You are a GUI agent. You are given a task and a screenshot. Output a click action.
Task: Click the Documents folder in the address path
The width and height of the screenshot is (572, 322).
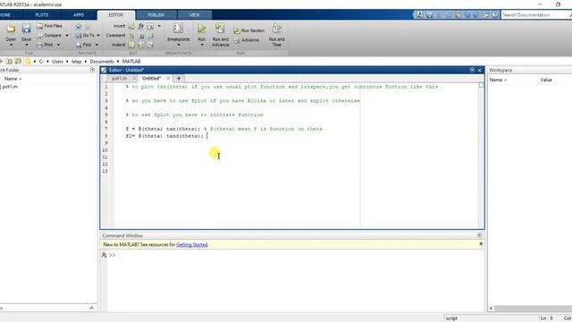pos(102,62)
